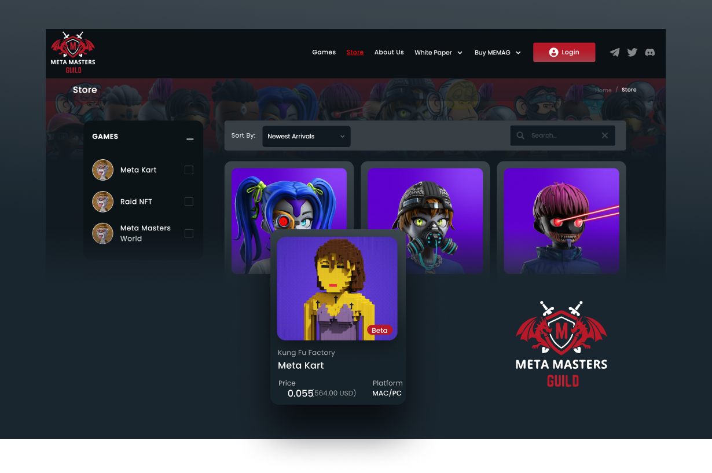Click the red Beta badge
This screenshot has width=712, height=473.
click(x=380, y=331)
